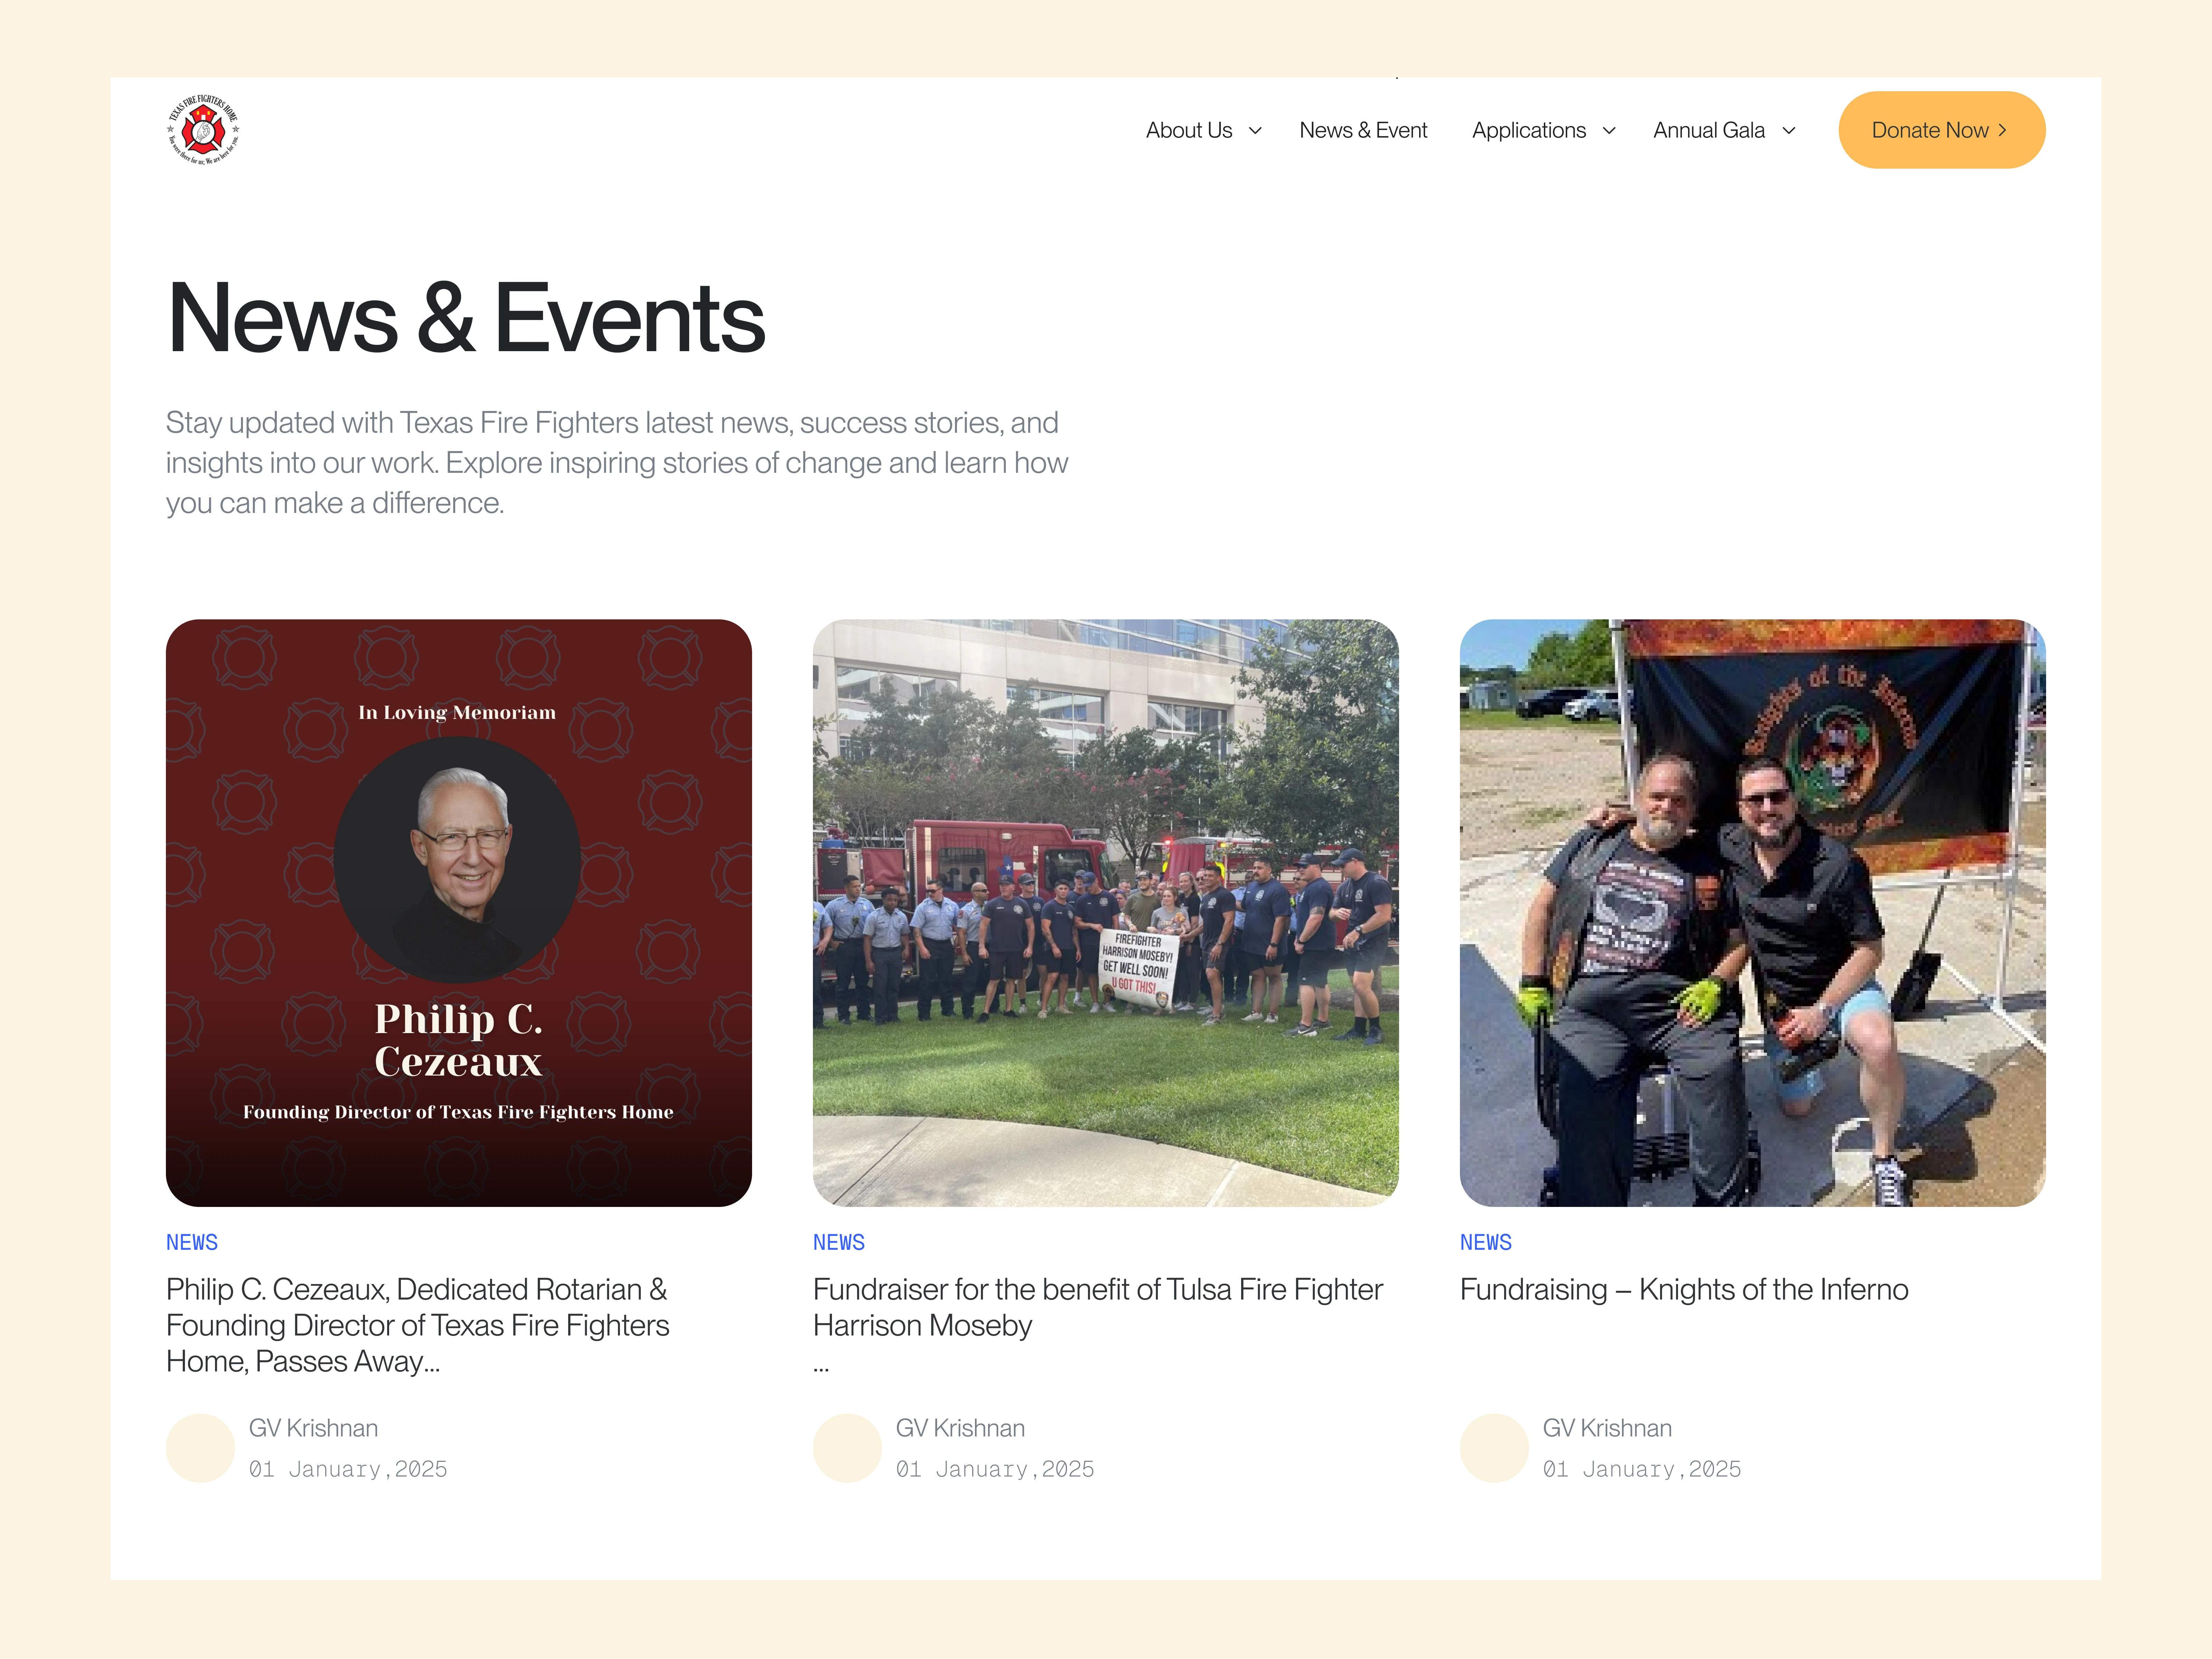2212x1659 pixels.
Task: Click the Donate Now button
Action: (1941, 130)
